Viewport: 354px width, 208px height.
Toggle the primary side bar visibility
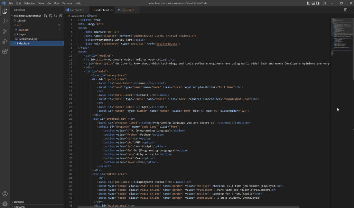(309, 3)
